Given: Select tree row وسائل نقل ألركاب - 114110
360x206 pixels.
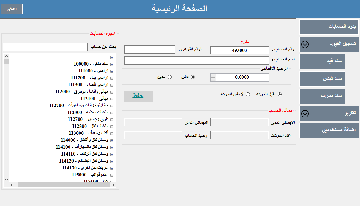Looking at the screenshot, I should 85,154.
